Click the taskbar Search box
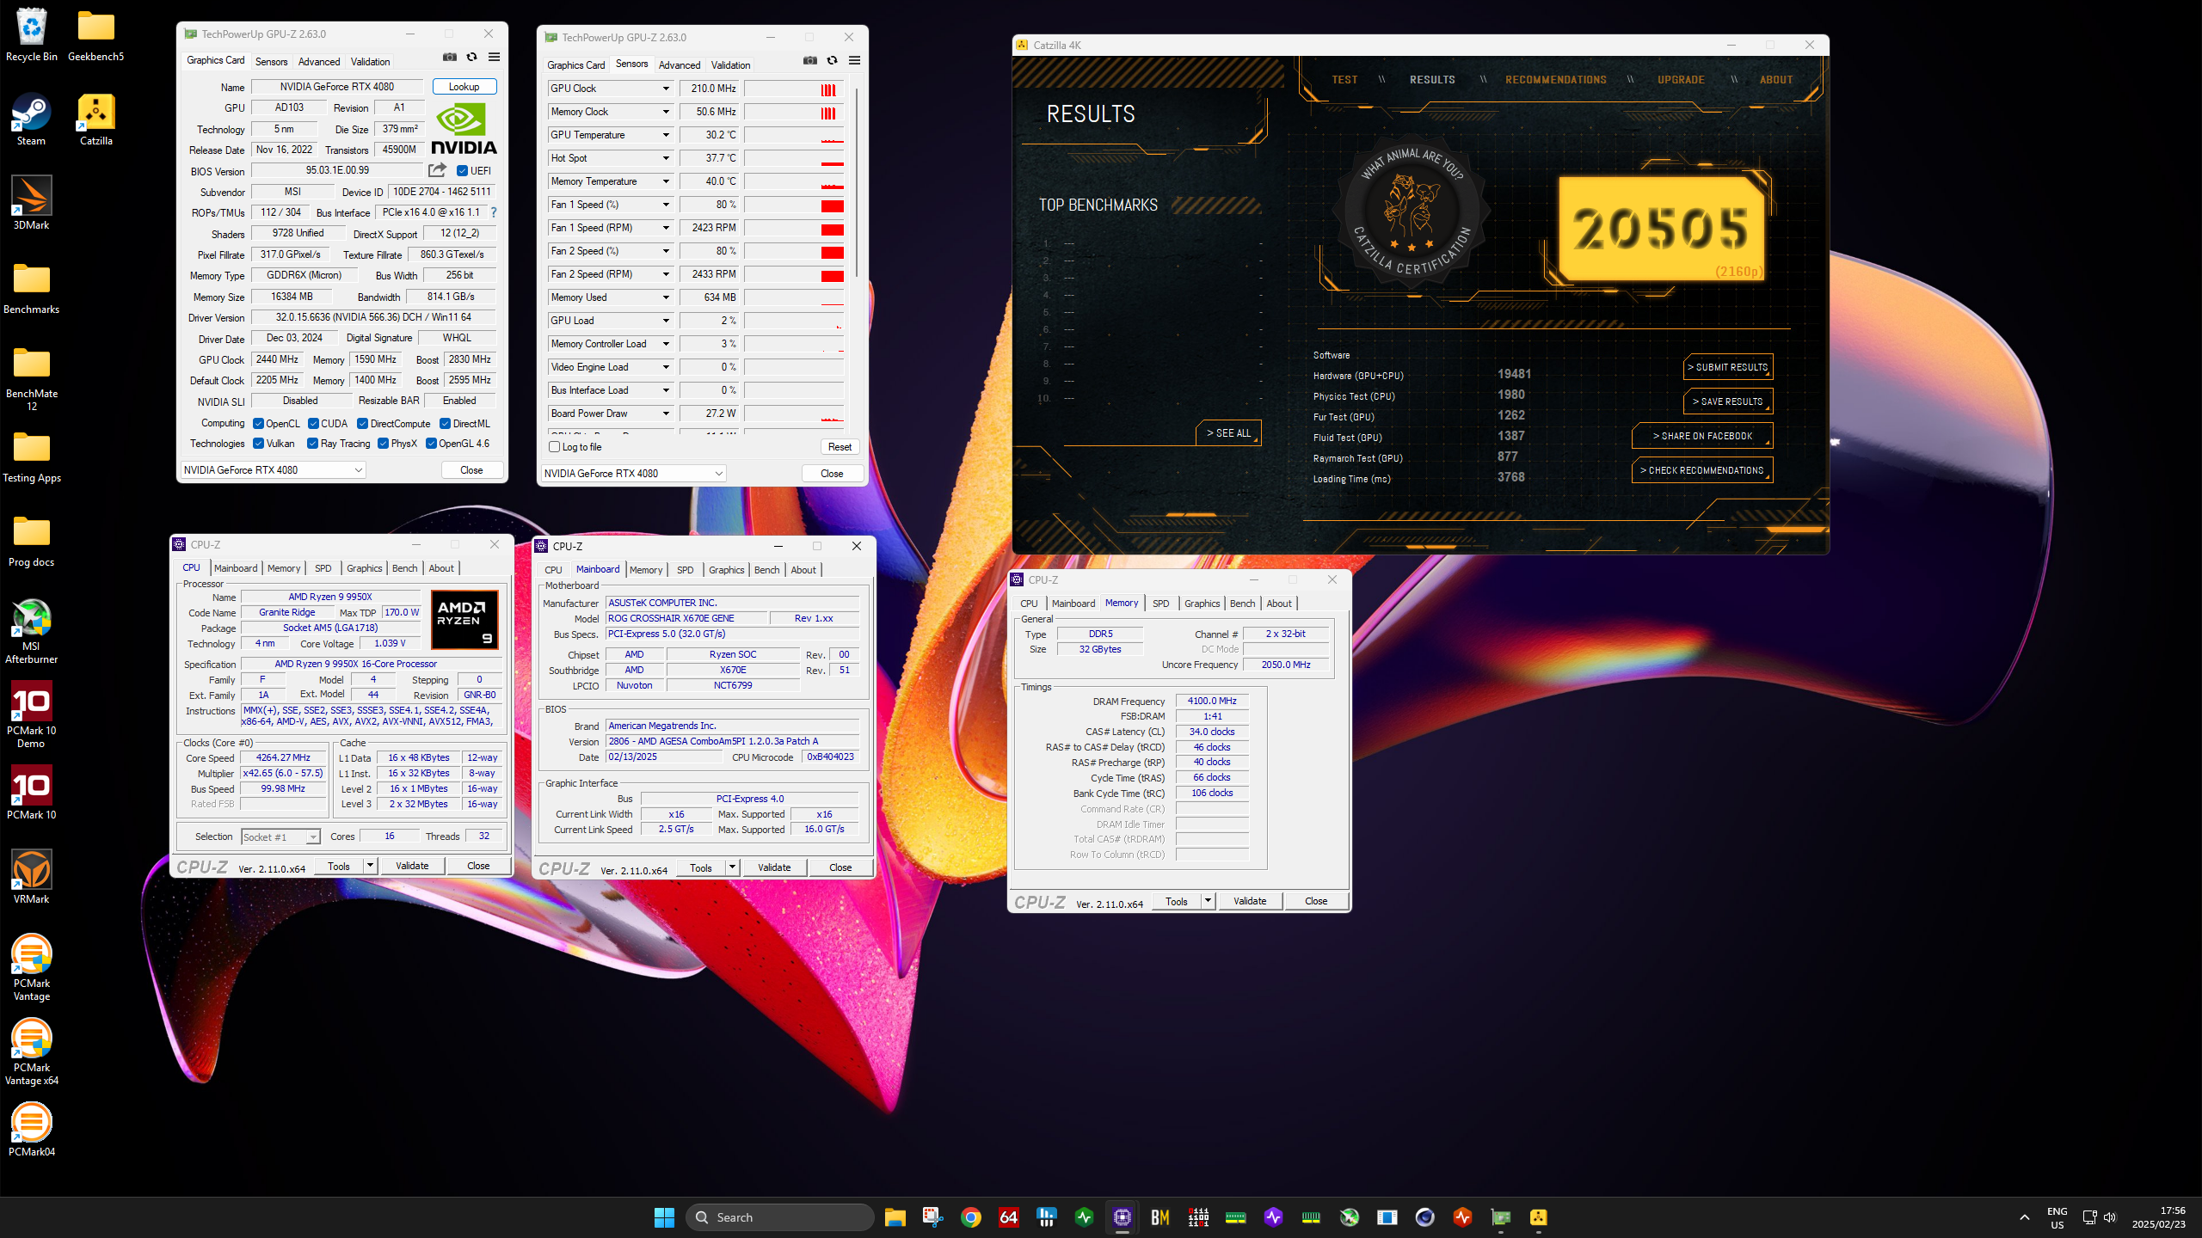This screenshot has height=1238, width=2202. pos(780,1217)
